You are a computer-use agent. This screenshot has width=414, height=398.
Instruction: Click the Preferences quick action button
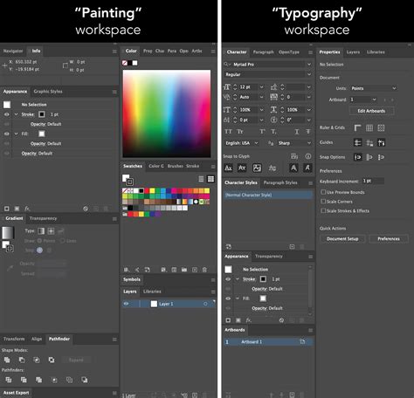pyautogui.click(x=389, y=239)
